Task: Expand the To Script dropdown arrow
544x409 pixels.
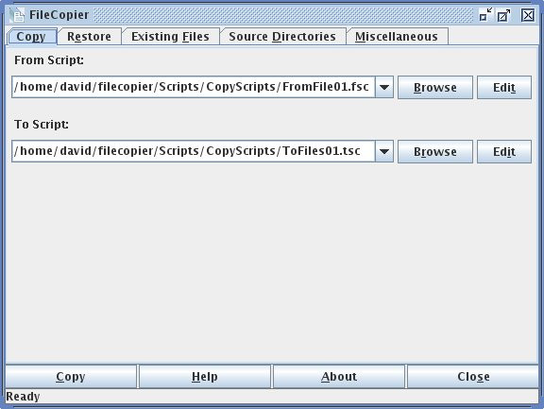Action: pyautogui.click(x=384, y=151)
